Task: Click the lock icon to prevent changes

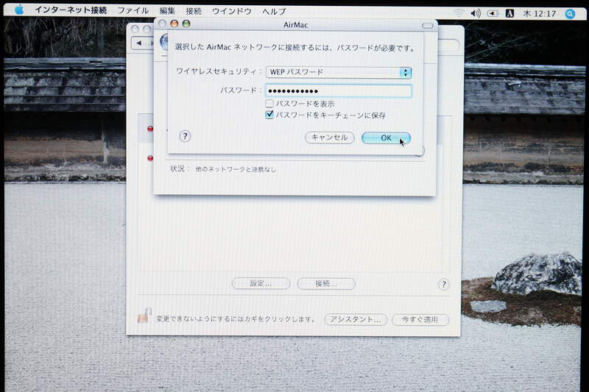Action: click(144, 316)
